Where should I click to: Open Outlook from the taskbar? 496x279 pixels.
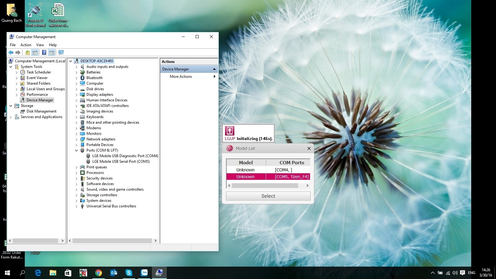point(114,273)
